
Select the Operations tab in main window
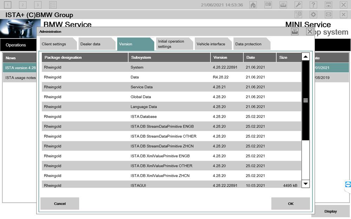(18, 45)
